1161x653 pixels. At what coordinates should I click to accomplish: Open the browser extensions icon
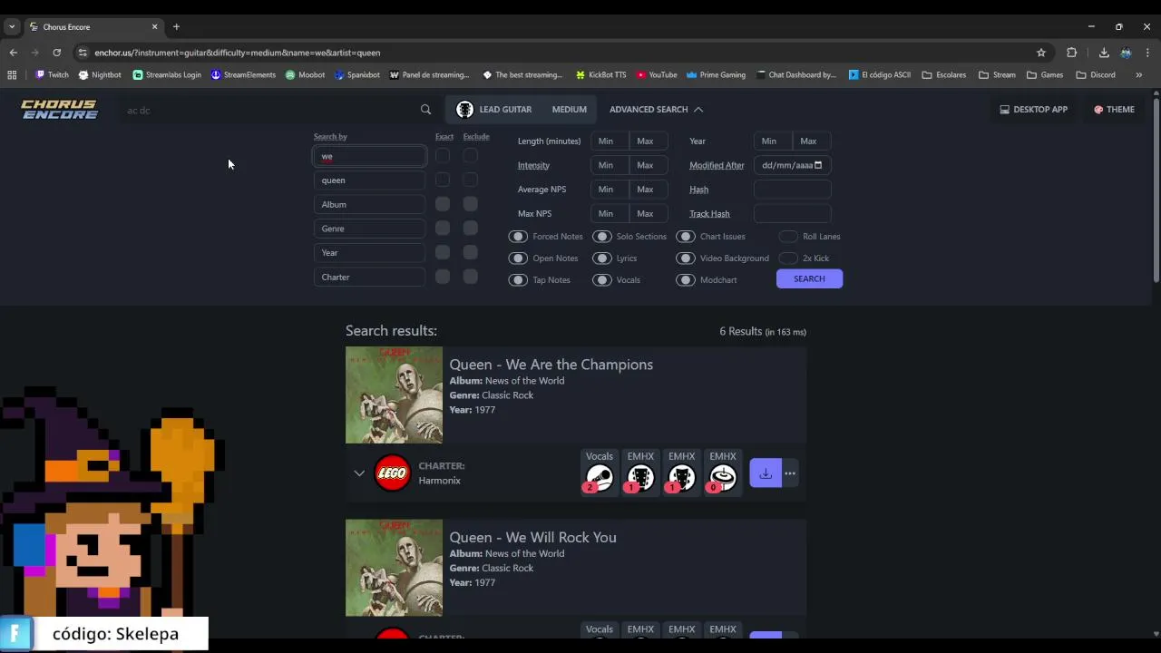click(x=1071, y=53)
